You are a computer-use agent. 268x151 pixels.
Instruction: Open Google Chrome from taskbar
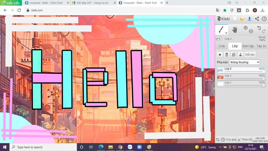point(120,147)
